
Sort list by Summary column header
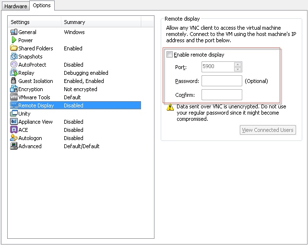101,22
